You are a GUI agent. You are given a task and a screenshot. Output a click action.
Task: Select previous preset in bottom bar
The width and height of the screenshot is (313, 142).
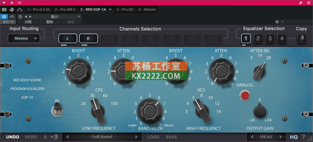point(67,137)
